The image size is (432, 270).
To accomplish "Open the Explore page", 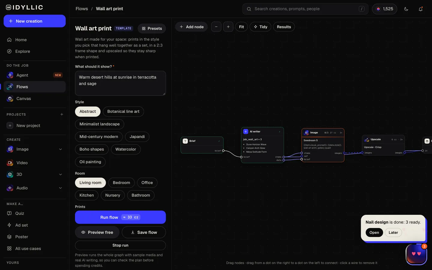I will pos(34,51).
